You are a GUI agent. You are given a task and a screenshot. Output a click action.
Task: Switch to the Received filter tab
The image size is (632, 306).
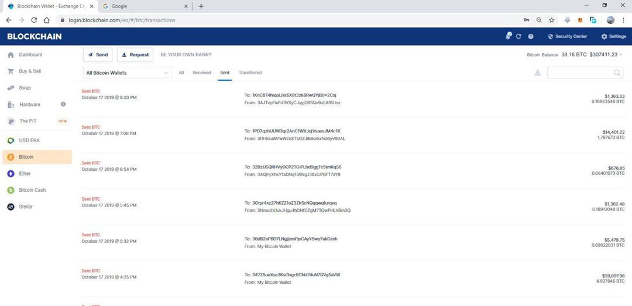coord(202,73)
